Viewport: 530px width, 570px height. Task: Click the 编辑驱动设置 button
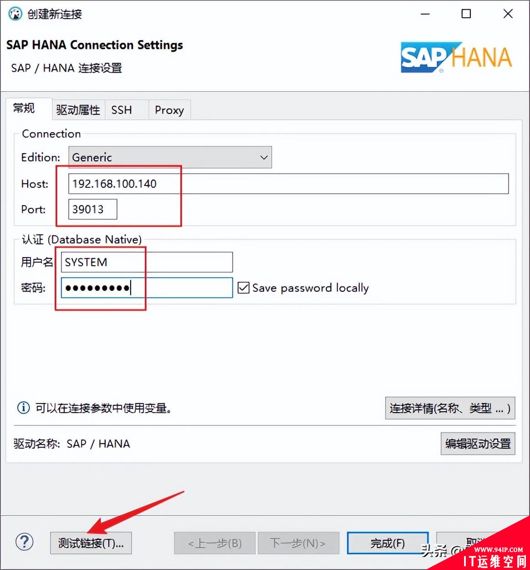478,444
